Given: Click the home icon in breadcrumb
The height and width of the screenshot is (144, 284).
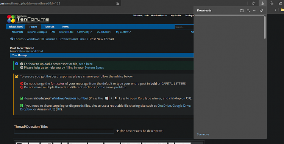Looking at the screenshot, I should [x=12, y=39].
